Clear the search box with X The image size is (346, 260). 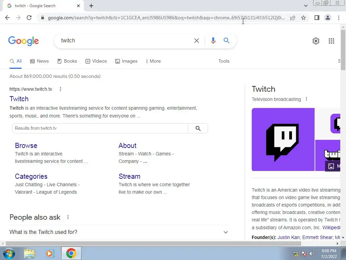[197, 41]
